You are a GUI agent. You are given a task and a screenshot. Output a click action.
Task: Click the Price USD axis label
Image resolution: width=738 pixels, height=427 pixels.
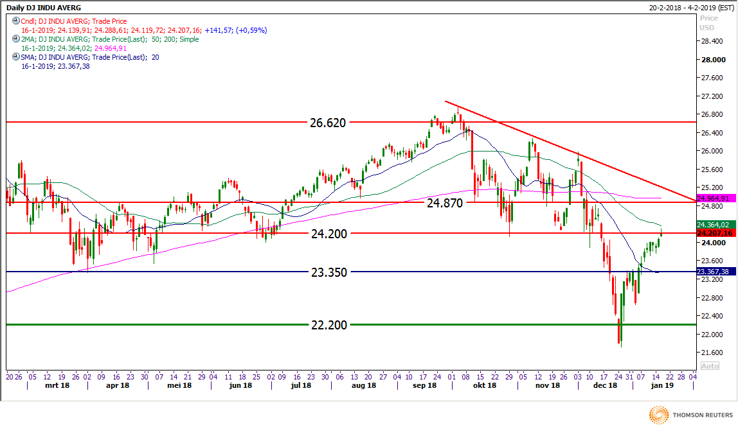click(x=707, y=23)
